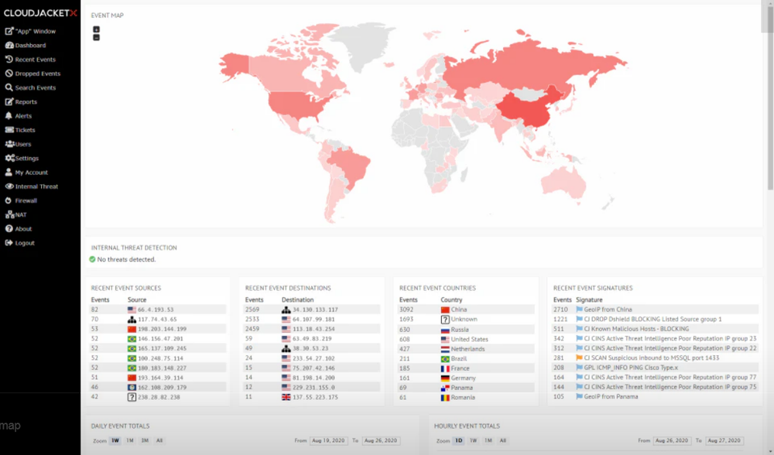Click the Netherlands row in countries
The image size is (774, 455).
465,349
